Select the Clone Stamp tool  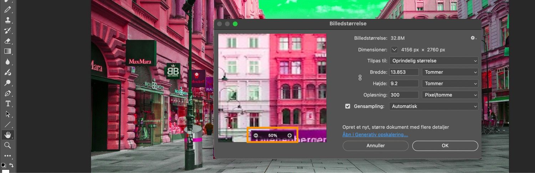click(7, 20)
